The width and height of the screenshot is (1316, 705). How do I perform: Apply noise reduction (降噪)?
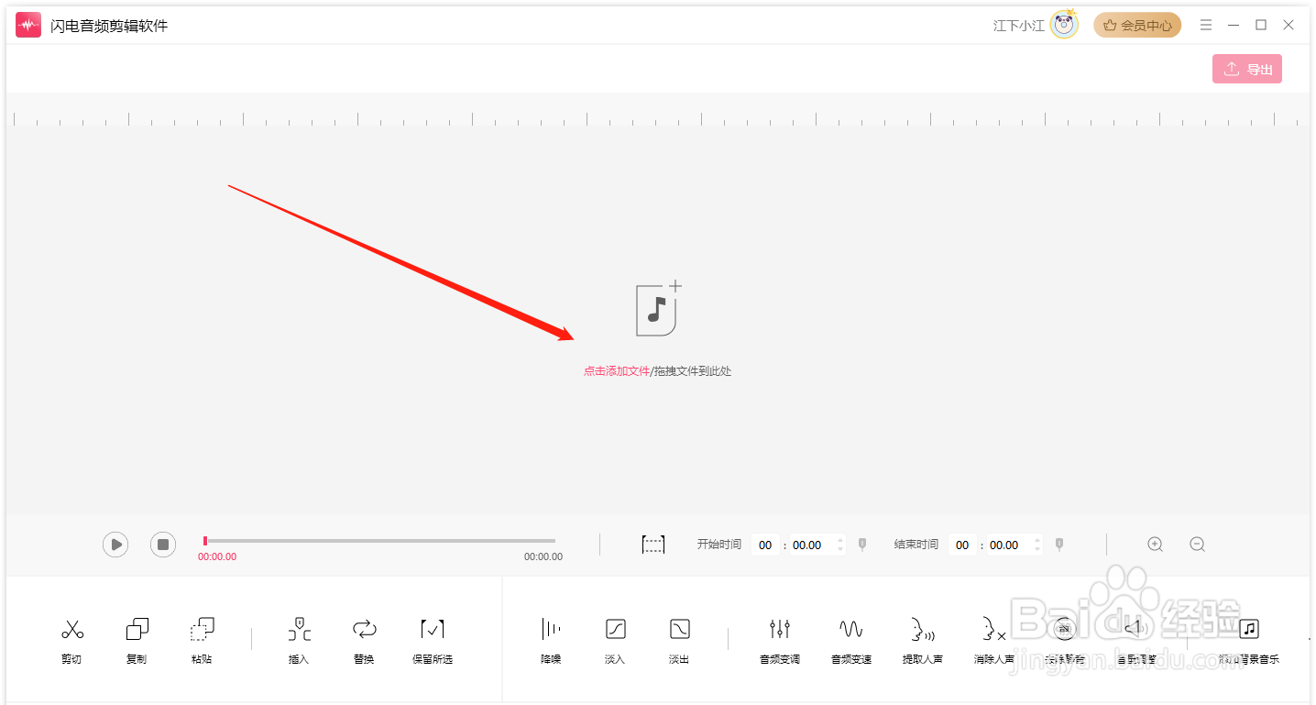pos(551,630)
